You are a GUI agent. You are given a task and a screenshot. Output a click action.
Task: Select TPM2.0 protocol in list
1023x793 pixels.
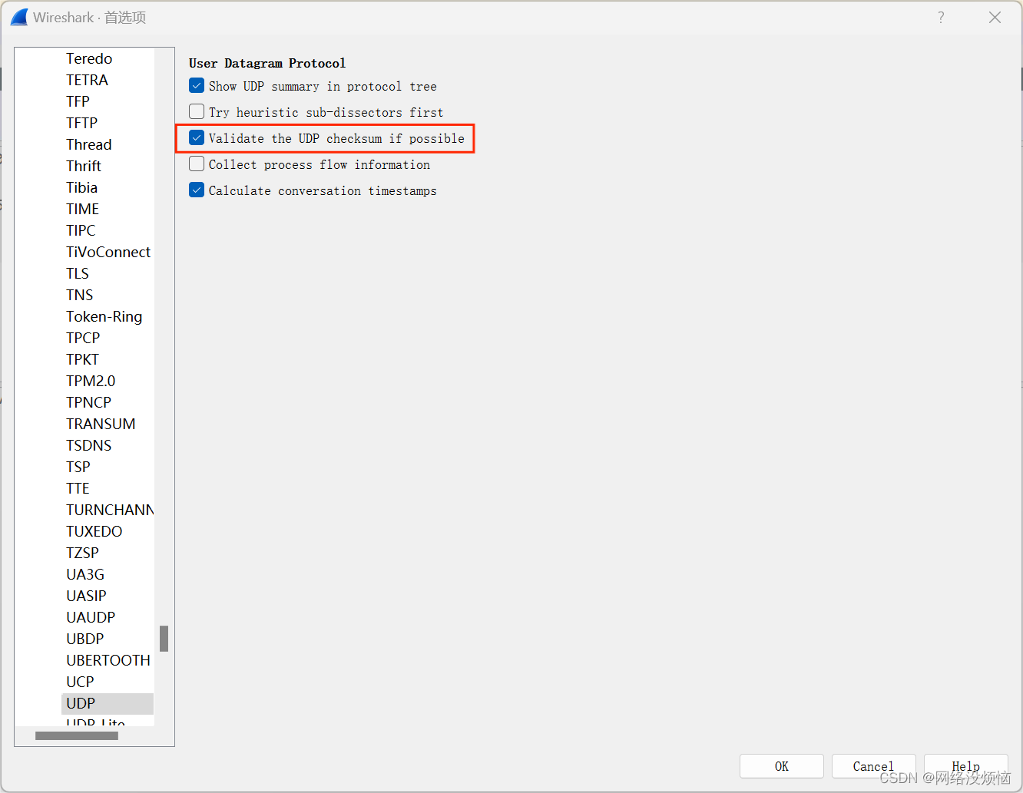click(x=91, y=381)
